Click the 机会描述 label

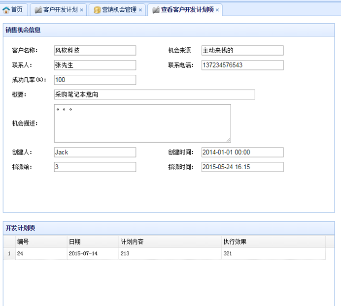(25, 123)
